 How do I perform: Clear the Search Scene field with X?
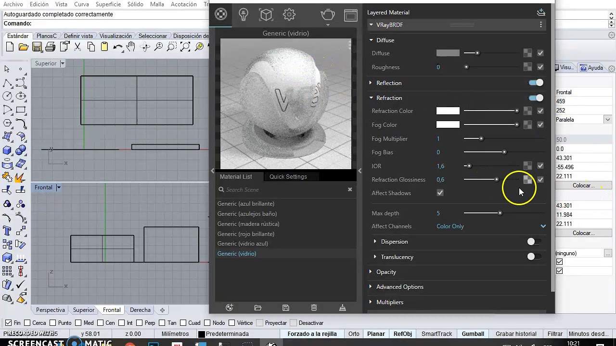[350, 189]
